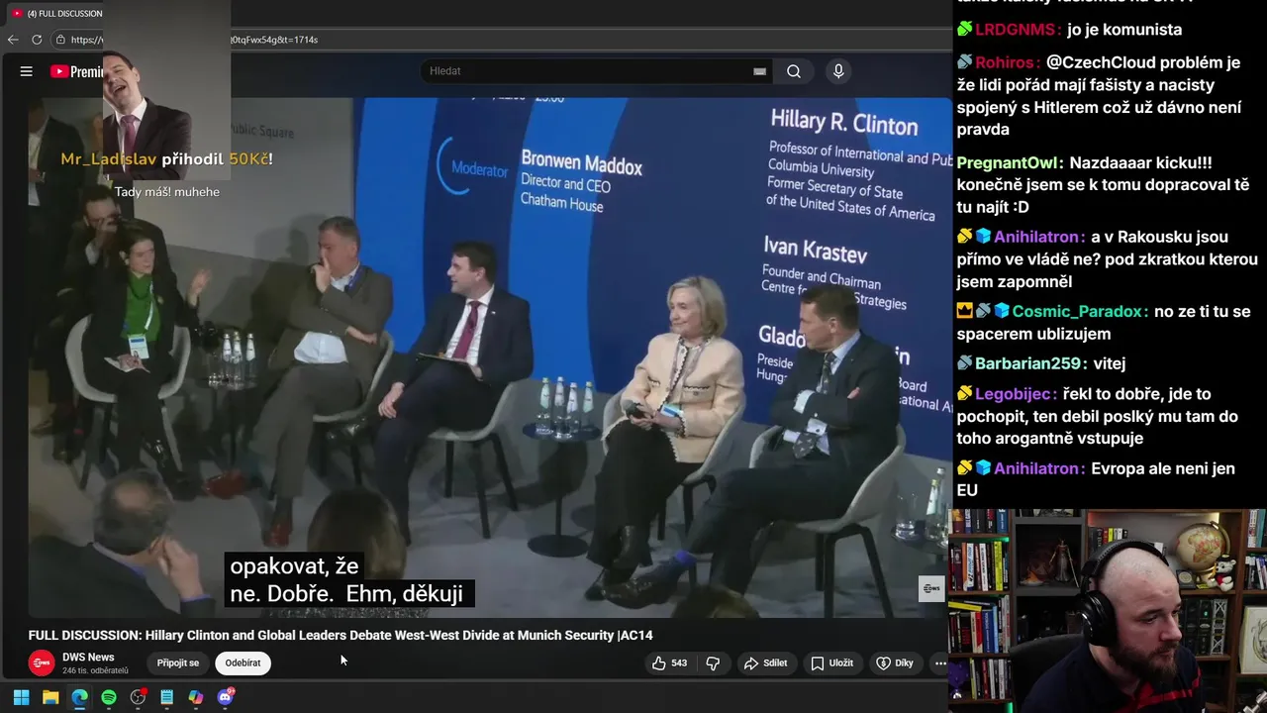This screenshot has height=713, width=1267.
Task: Open the DWS News channel name link
Action: coord(88,658)
